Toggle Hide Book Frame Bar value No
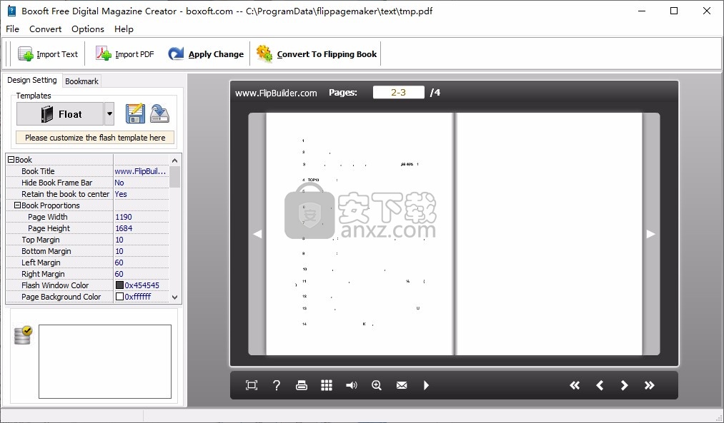 point(141,183)
